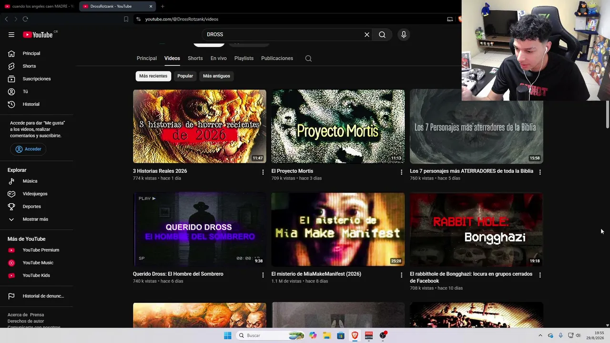This screenshot has width=610, height=343.
Task: Sort videos by Más antiguos
Action: (216, 76)
